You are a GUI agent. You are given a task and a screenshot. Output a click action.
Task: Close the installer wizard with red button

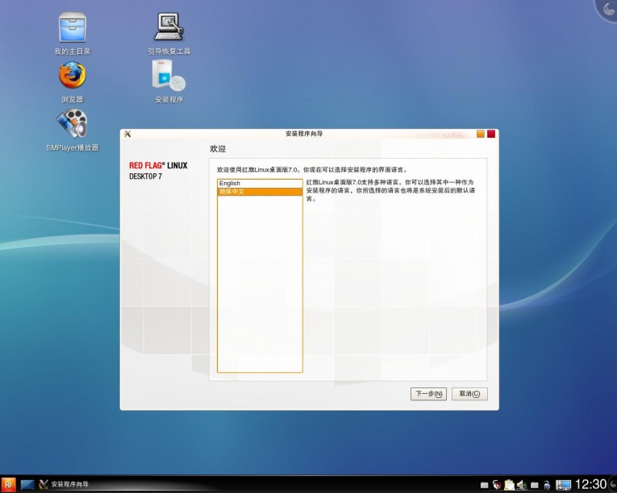tap(491, 134)
